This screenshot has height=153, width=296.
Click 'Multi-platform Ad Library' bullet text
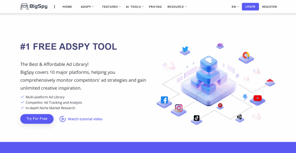(x=45, y=97)
